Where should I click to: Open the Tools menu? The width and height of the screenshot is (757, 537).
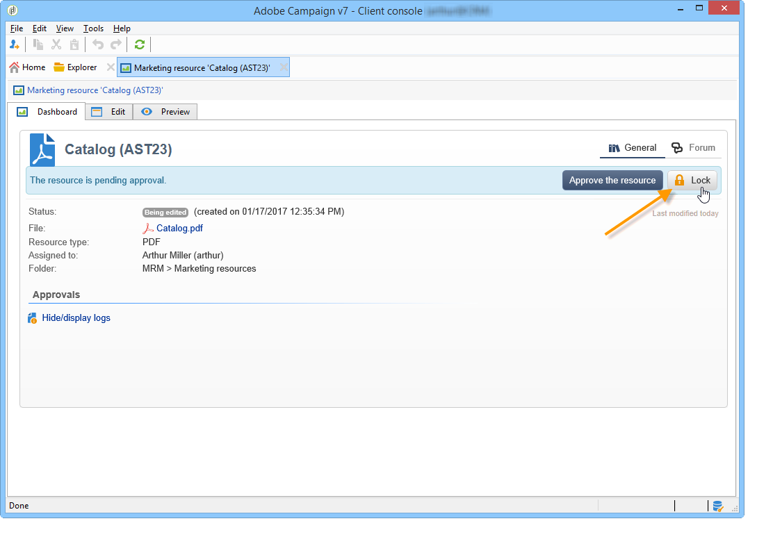click(93, 28)
